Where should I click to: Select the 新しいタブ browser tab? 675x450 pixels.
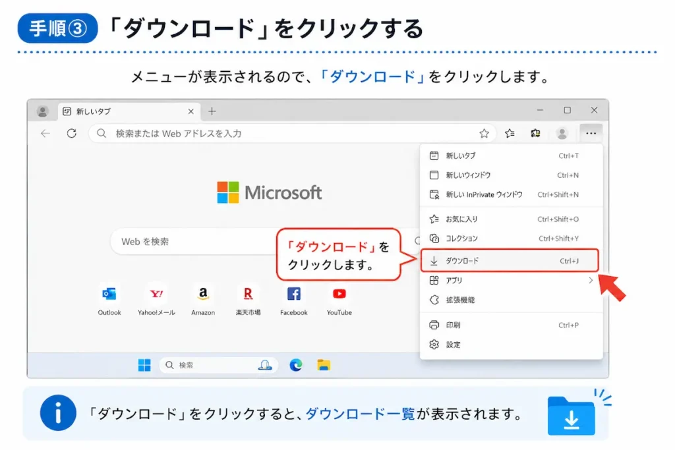pyautogui.click(x=129, y=111)
